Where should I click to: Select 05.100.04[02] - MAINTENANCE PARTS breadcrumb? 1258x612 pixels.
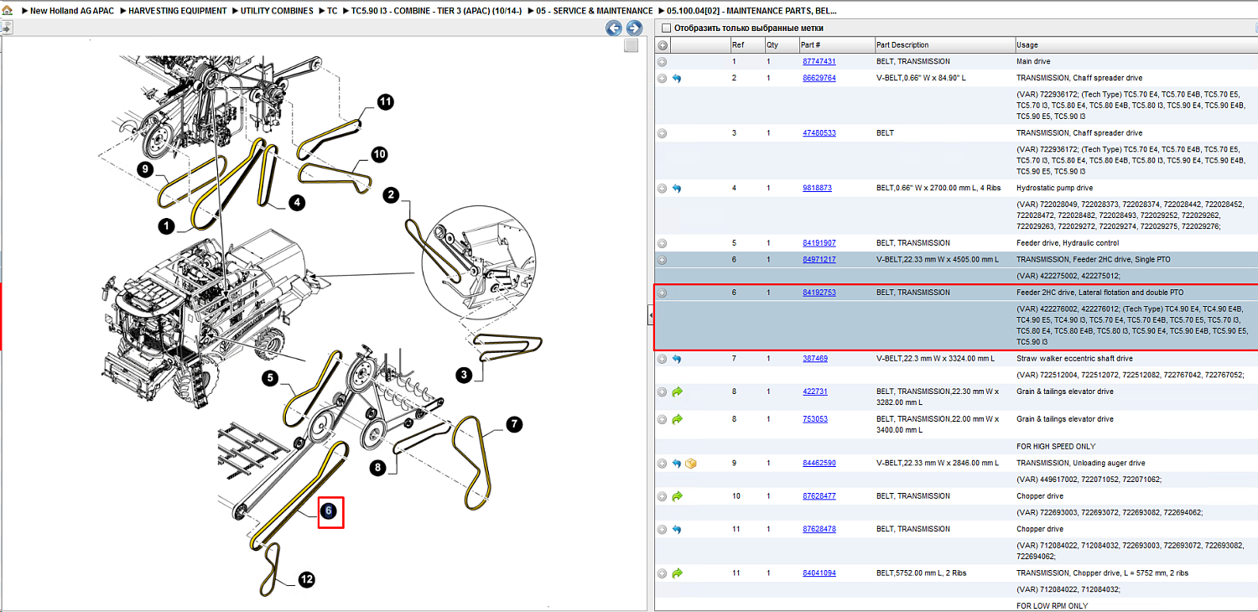[x=752, y=11]
